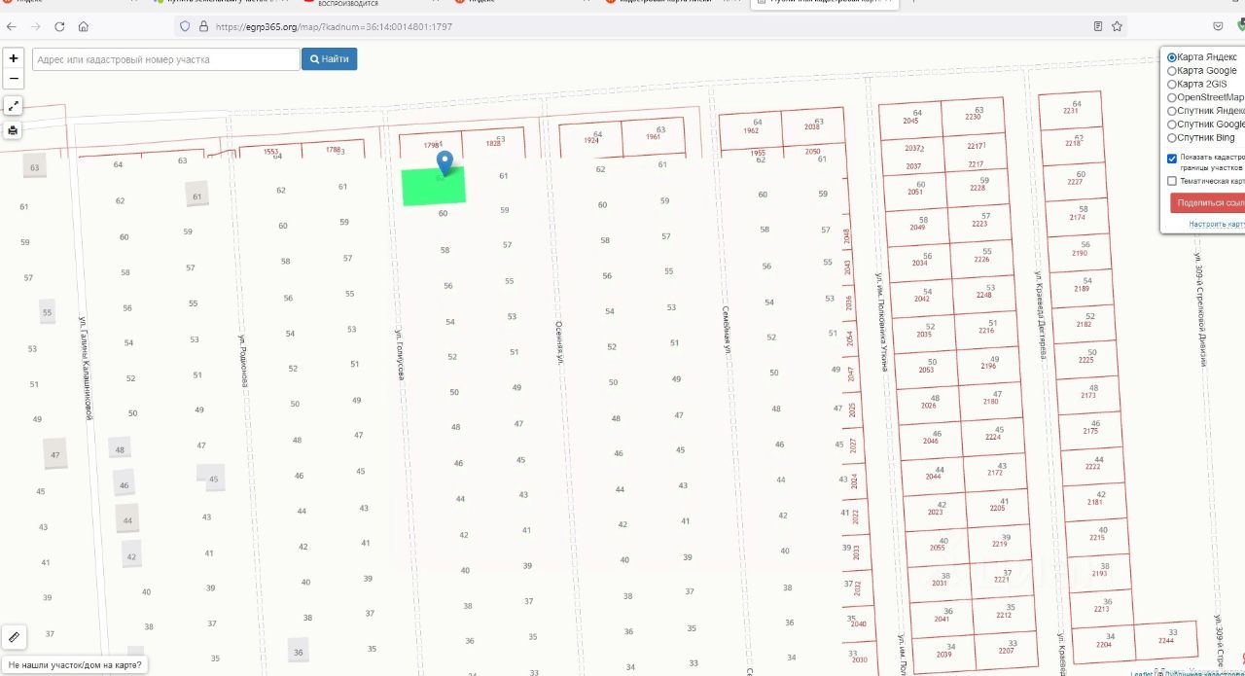Viewport: 1245px width, 676px height.
Task: Select cadastral parcel 2180
Action: (991, 401)
